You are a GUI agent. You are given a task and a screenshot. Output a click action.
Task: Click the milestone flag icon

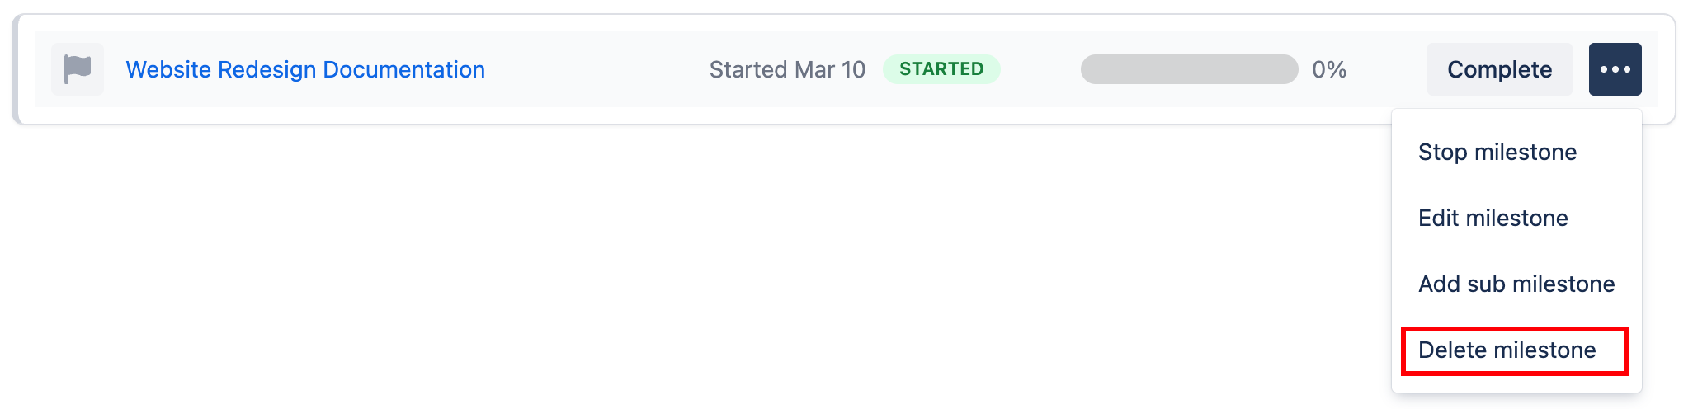(78, 69)
